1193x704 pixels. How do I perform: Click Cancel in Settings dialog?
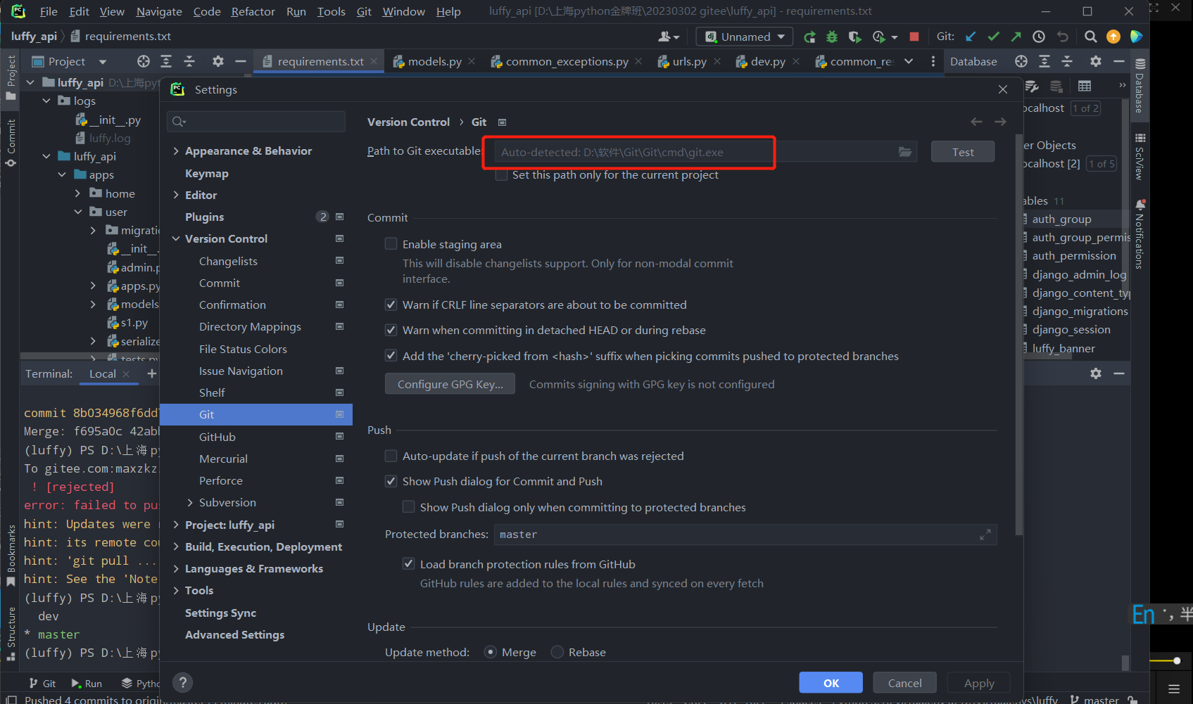pos(905,683)
